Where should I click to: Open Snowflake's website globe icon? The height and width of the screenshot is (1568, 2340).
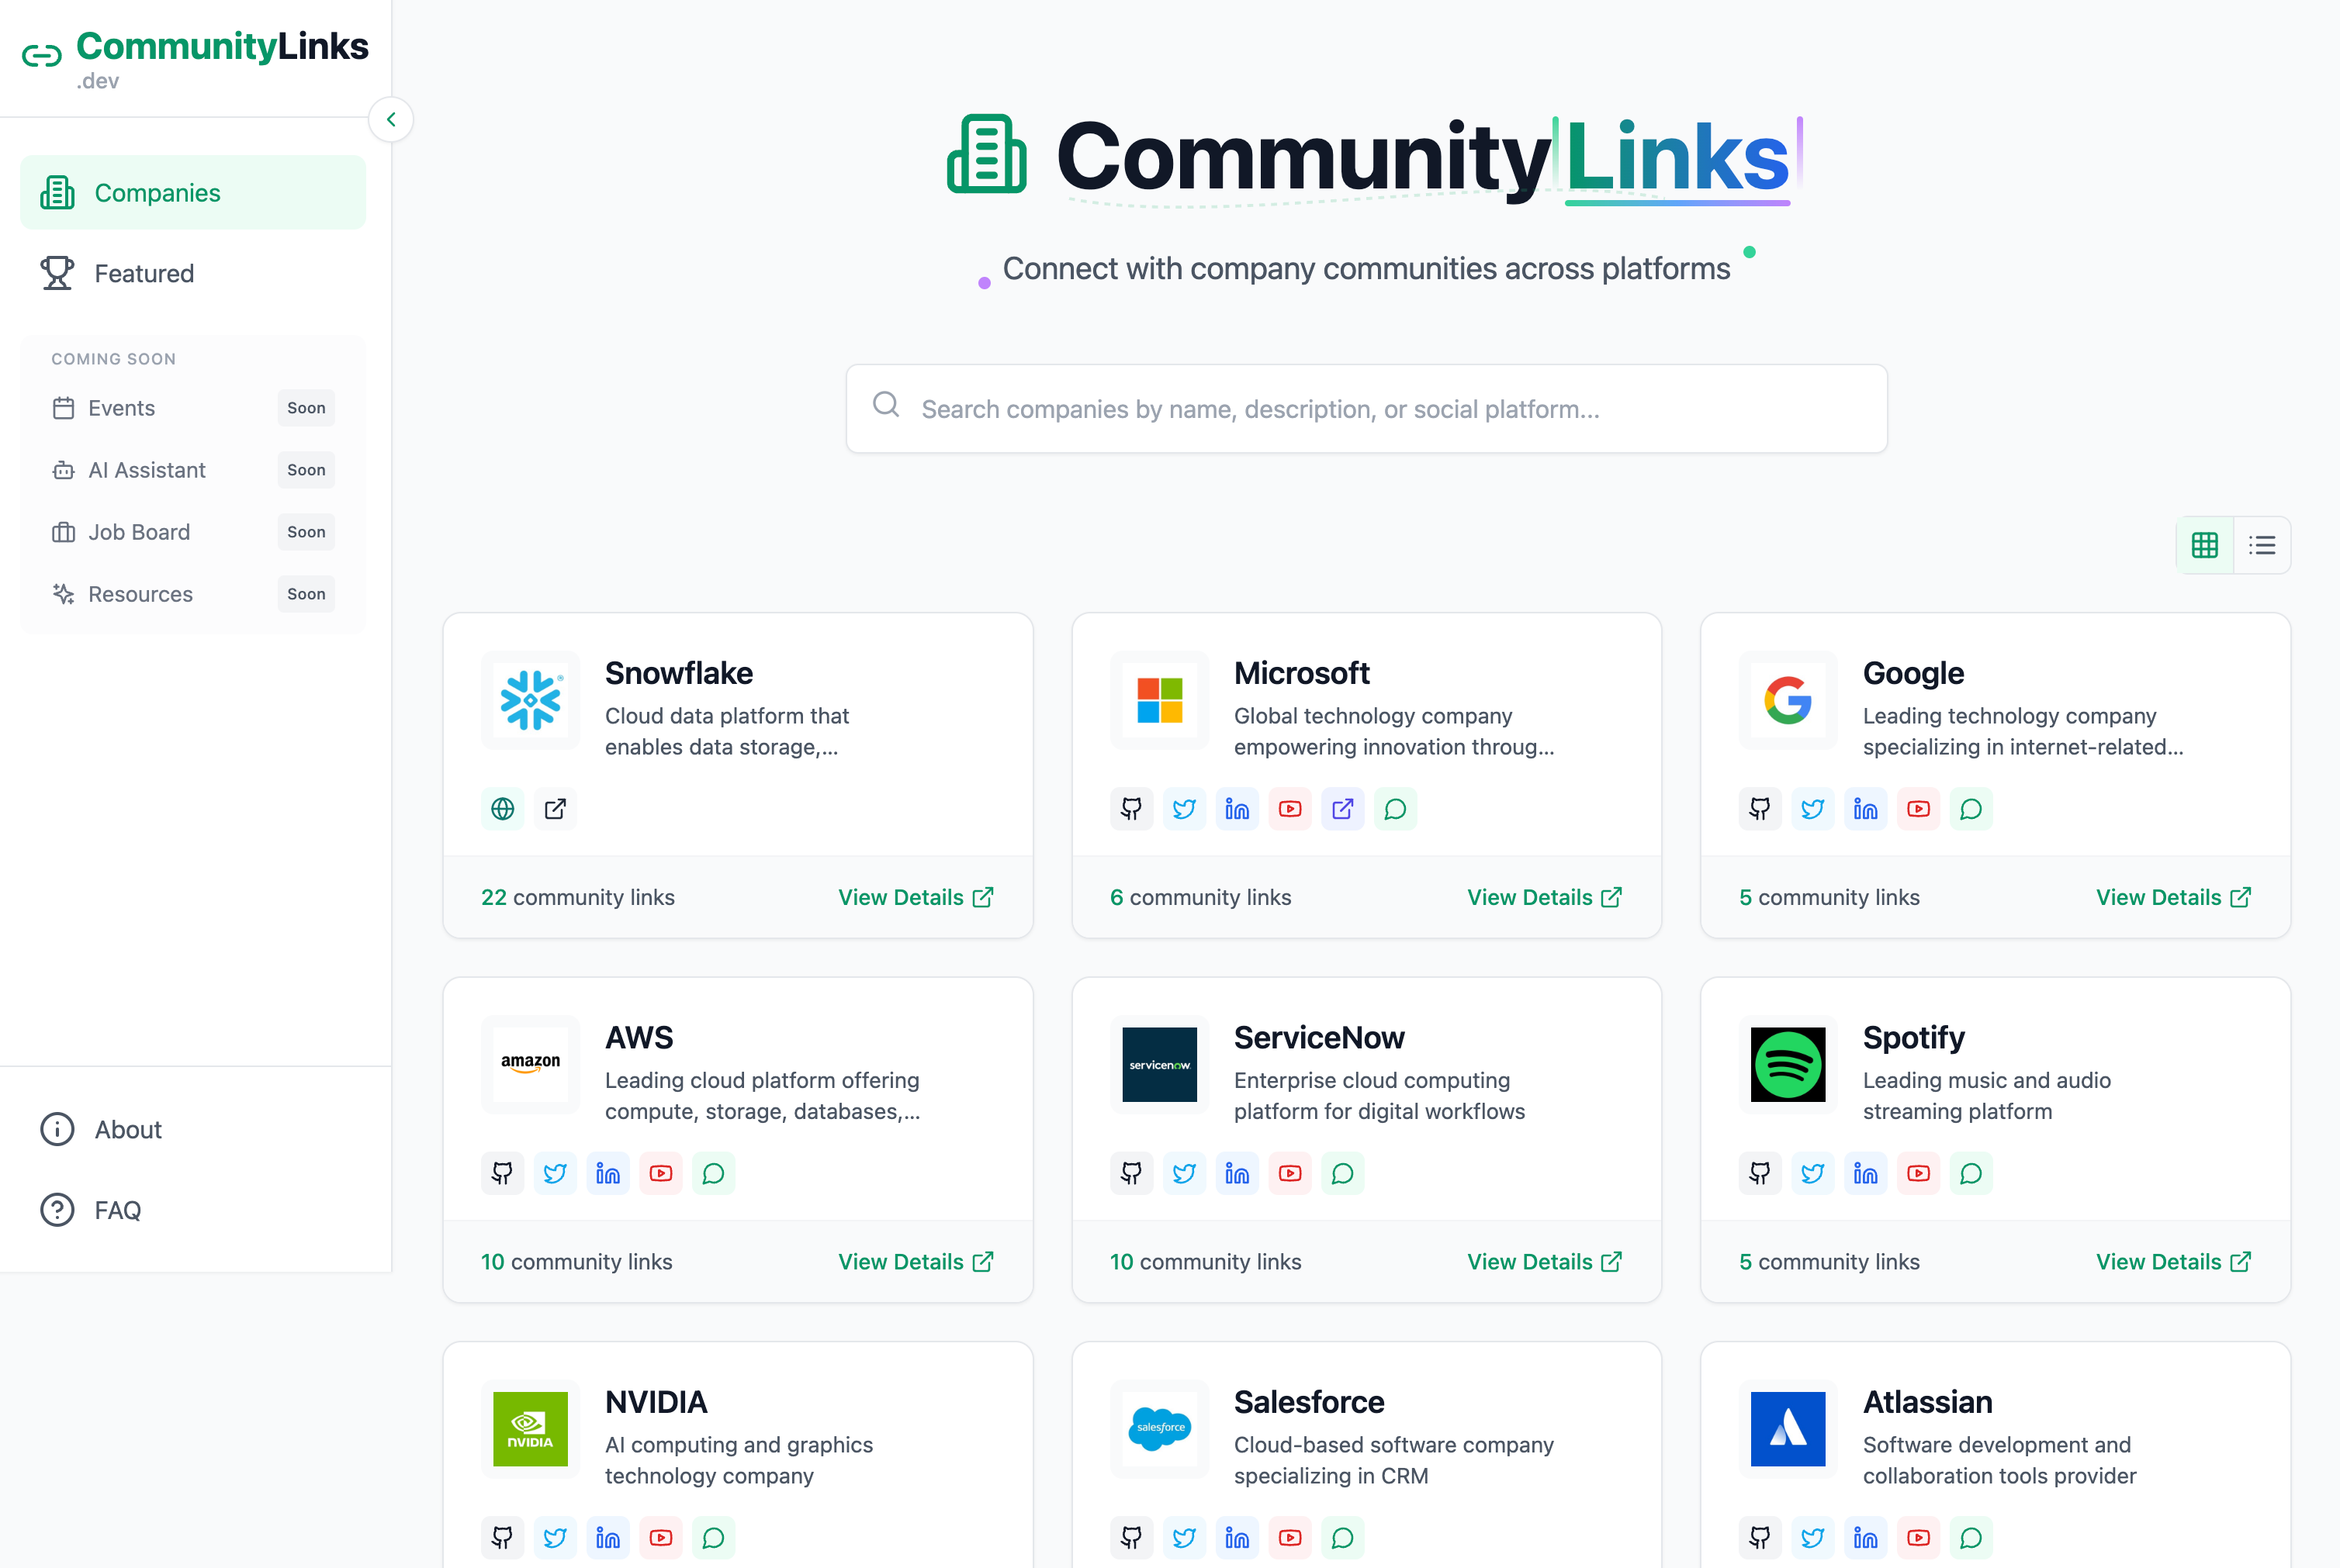point(504,809)
